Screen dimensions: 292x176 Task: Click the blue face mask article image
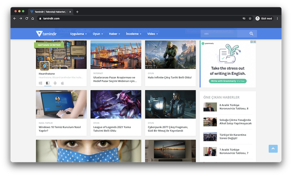88,151
